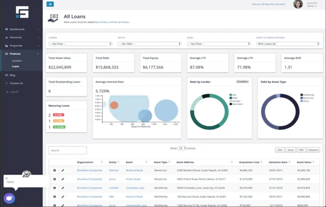Image resolution: width=326 pixels, height=207 pixels.
Task: Open the Lenders submenu item
Action: [17, 61]
